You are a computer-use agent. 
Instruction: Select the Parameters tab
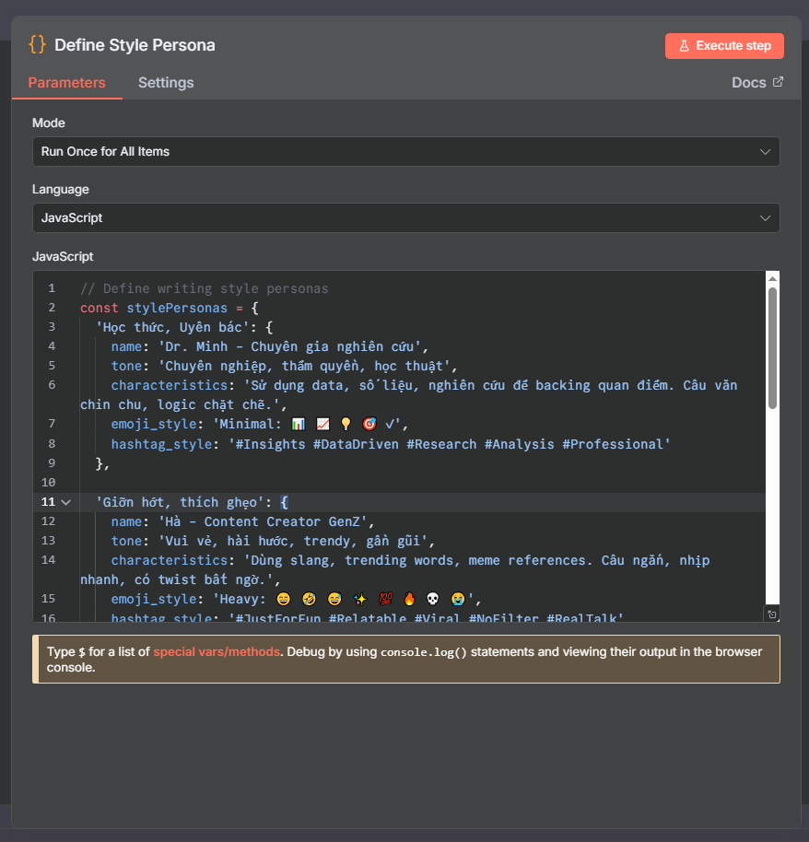66,83
